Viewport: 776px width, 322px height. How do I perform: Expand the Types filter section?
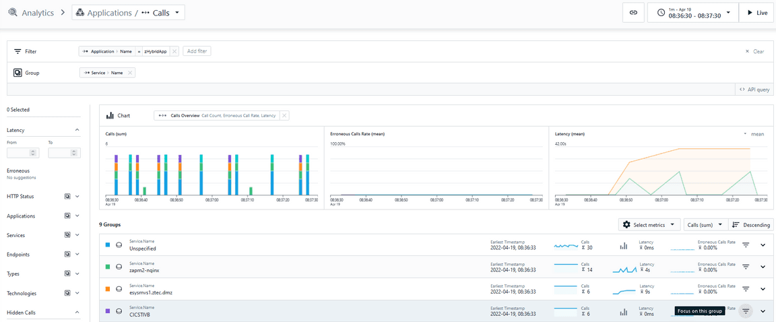[x=77, y=274]
